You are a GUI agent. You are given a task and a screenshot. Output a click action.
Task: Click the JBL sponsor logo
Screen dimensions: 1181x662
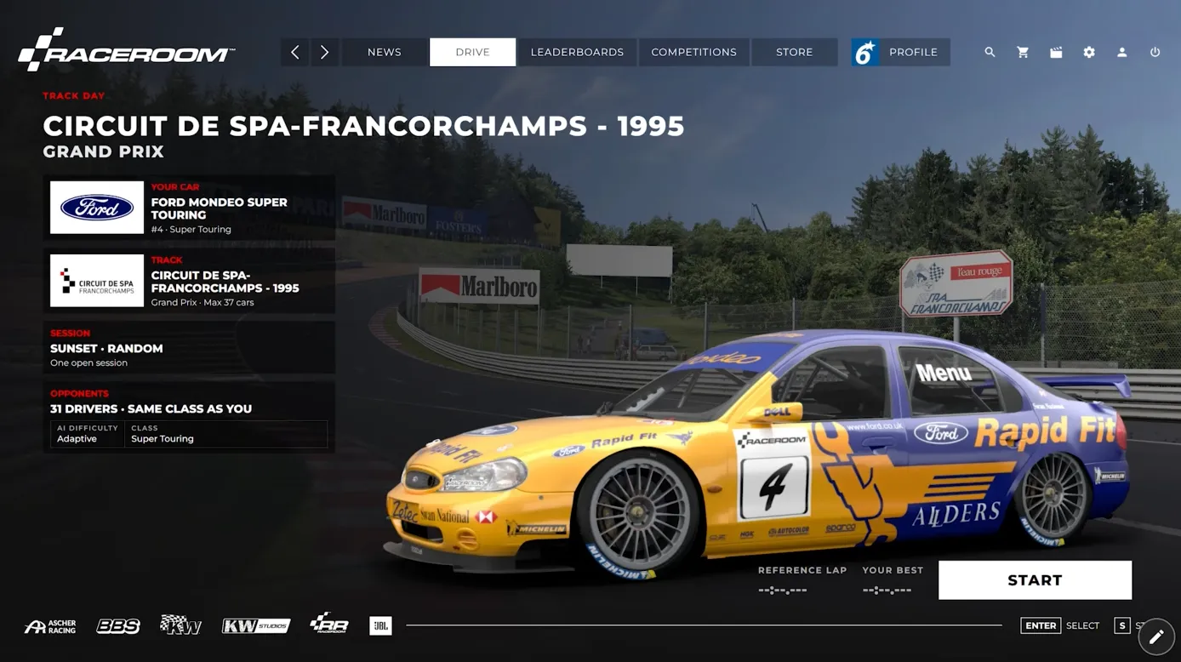(x=380, y=625)
